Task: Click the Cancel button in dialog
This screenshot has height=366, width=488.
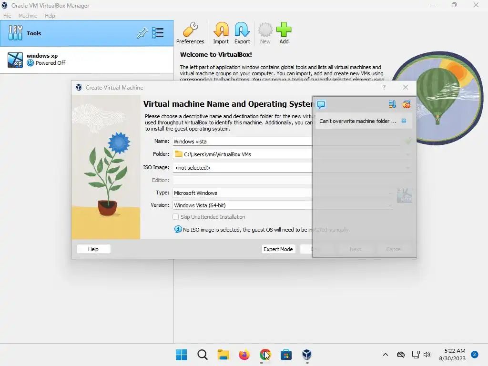Action: (394, 249)
